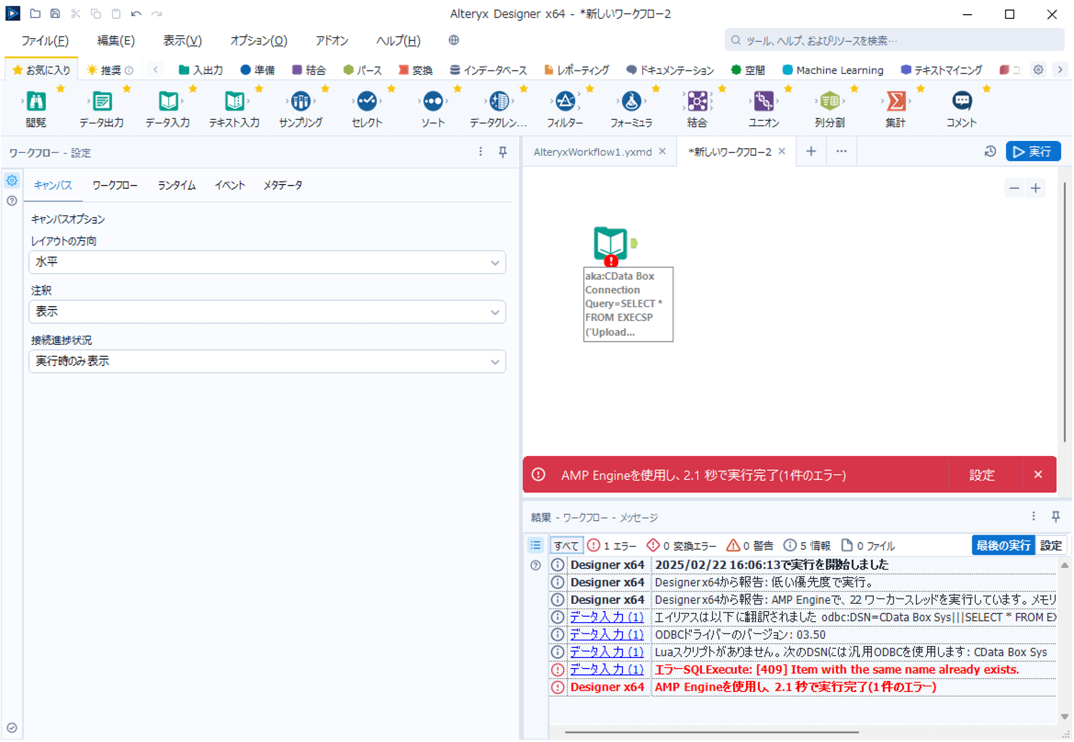Zoom in canvas with plus button
The image size is (1074, 742).
coord(1036,188)
